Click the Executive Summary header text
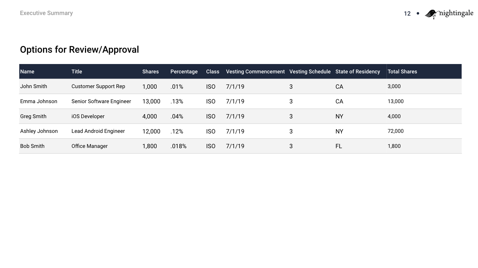The height and width of the screenshot is (268, 478). click(x=46, y=13)
